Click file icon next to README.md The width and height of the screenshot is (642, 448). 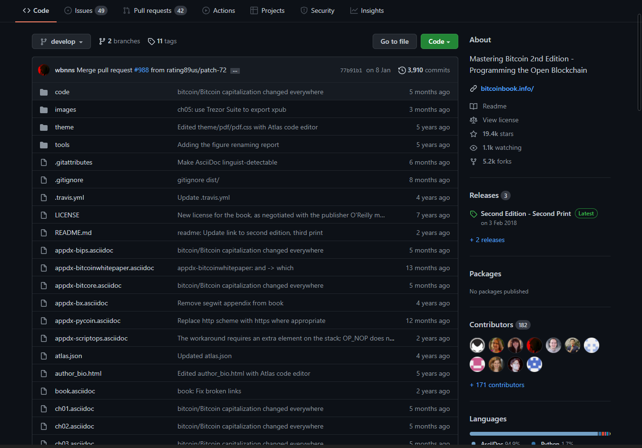(x=44, y=233)
